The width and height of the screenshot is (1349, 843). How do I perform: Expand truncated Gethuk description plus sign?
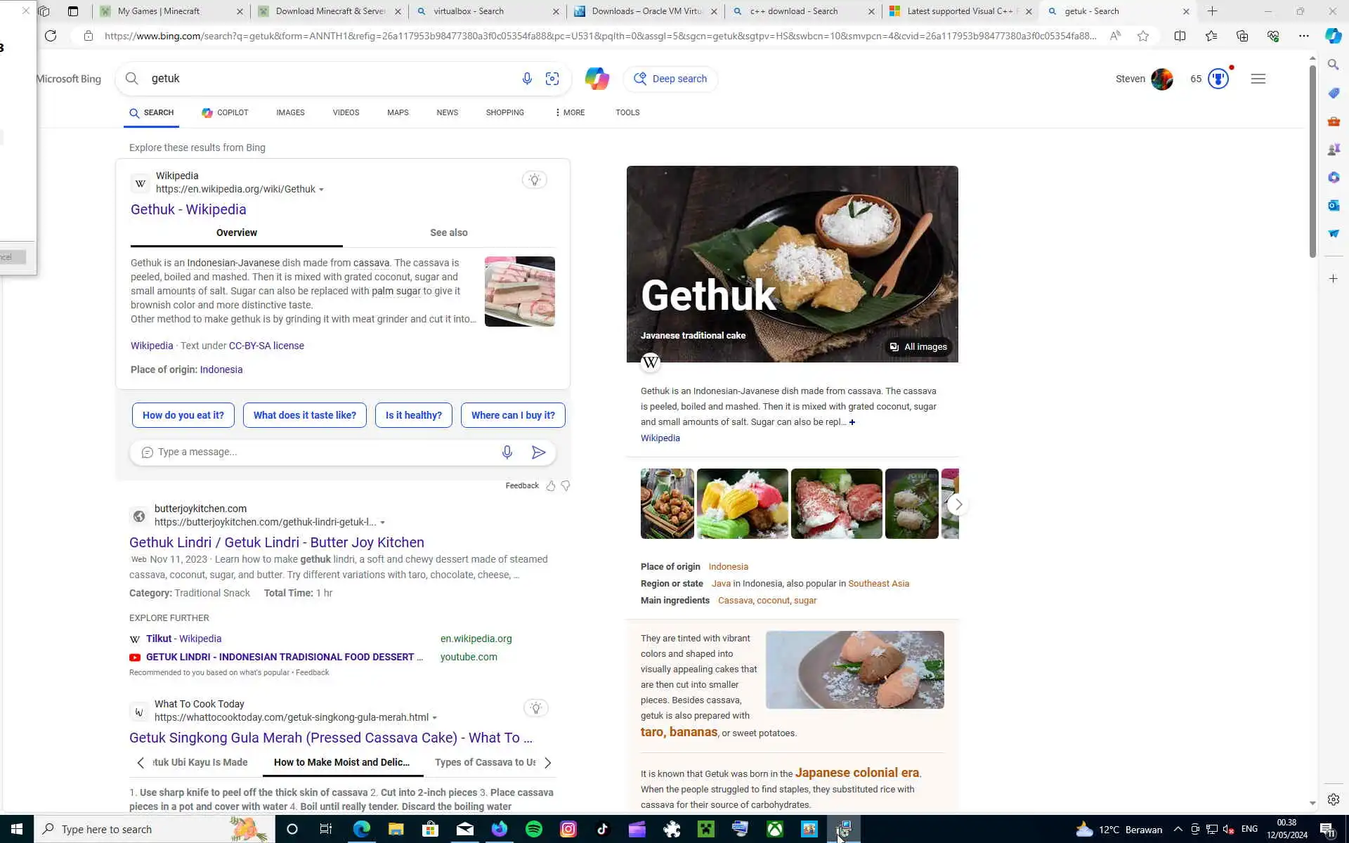coord(852,422)
